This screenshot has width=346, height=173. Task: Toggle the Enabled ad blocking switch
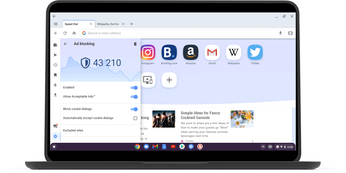coord(134,88)
